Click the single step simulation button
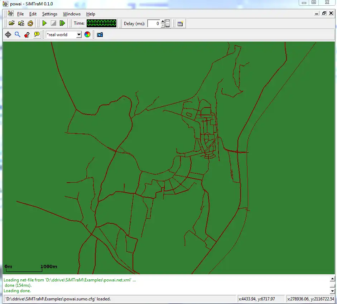 (x=62, y=23)
